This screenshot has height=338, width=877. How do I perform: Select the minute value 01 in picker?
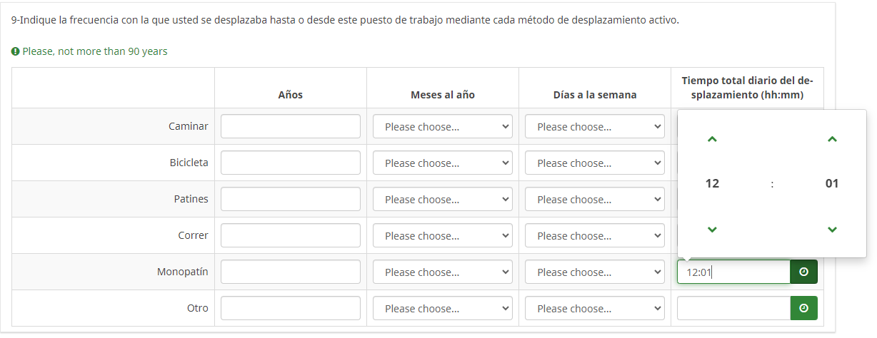pyautogui.click(x=832, y=184)
